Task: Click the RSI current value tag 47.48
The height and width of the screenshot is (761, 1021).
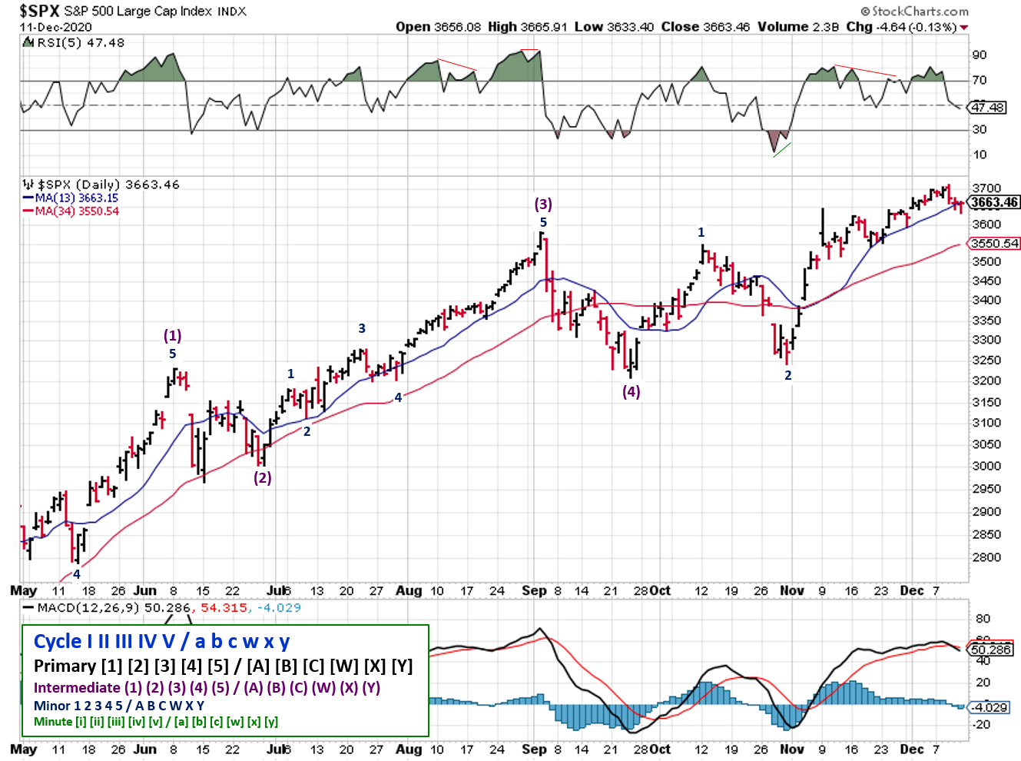Action: click(x=988, y=107)
